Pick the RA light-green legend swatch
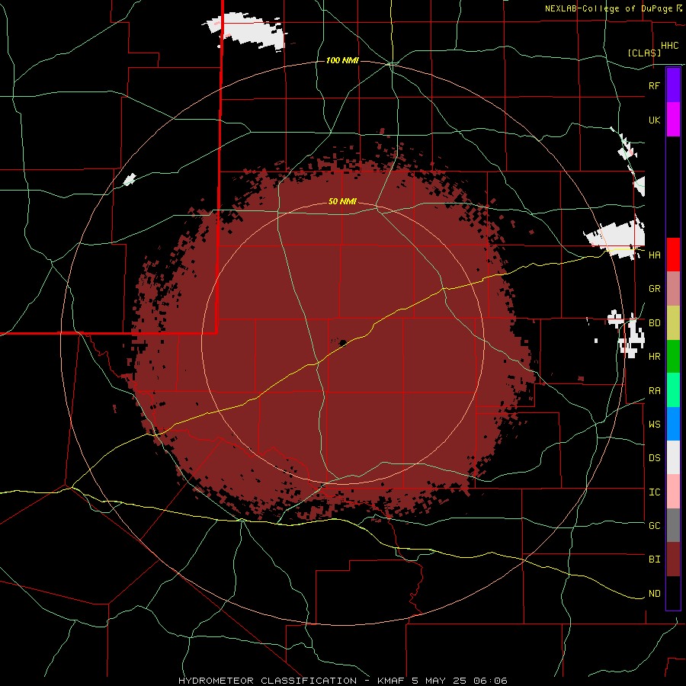Viewport: 686px width, 686px height. pos(673,390)
